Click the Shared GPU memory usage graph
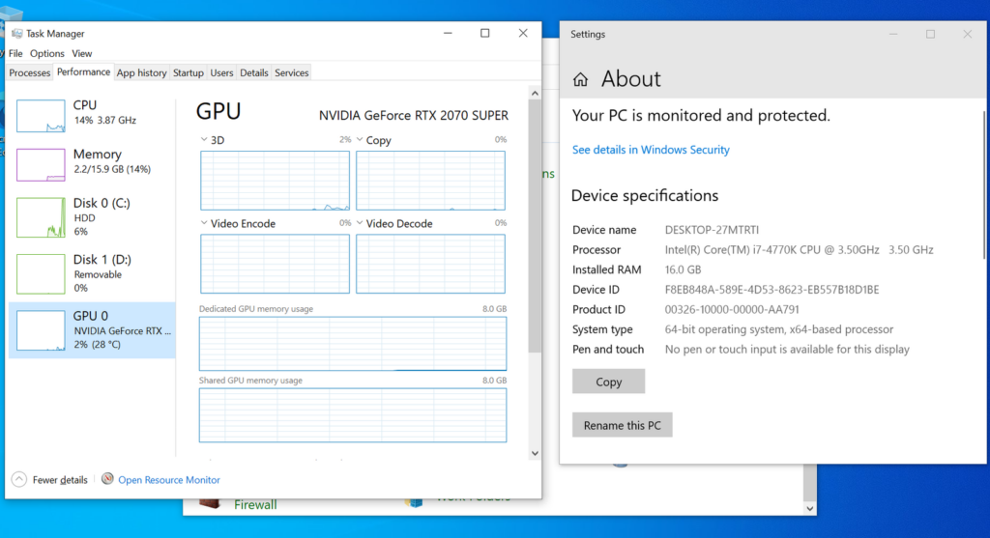The image size is (990, 538). point(352,415)
